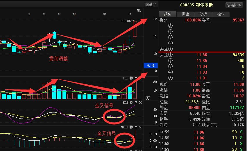Viewport: 247px width, 151px height.
Task: Click the 涨幅 10.02% value
Action: [194, 96]
